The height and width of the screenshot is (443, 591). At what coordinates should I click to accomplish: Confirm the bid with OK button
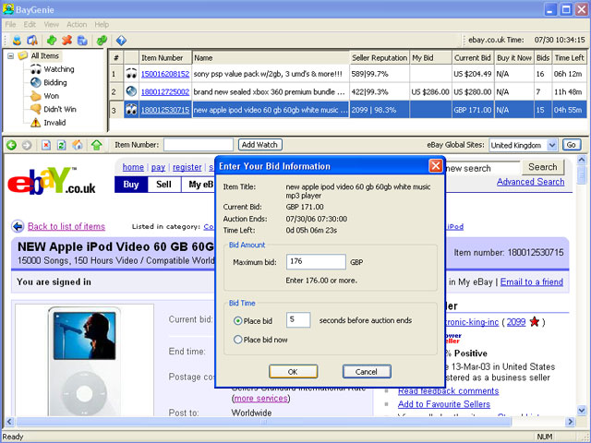coord(293,372)
